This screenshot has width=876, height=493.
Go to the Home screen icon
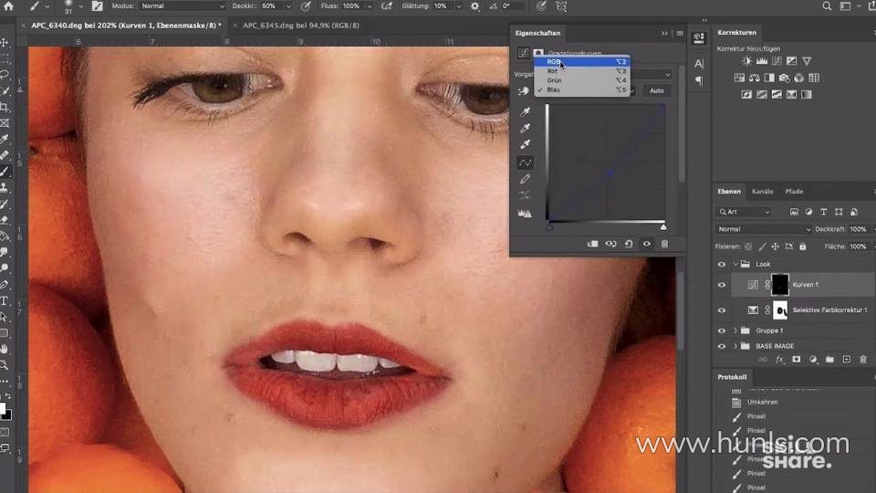pos(8,6)
